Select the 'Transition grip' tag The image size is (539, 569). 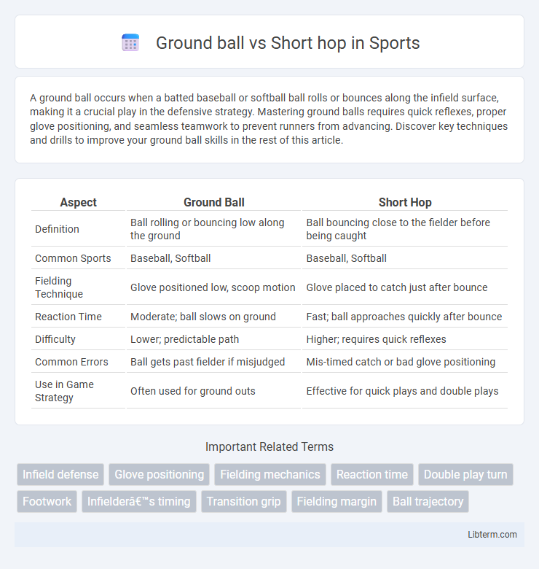[244, 501]
